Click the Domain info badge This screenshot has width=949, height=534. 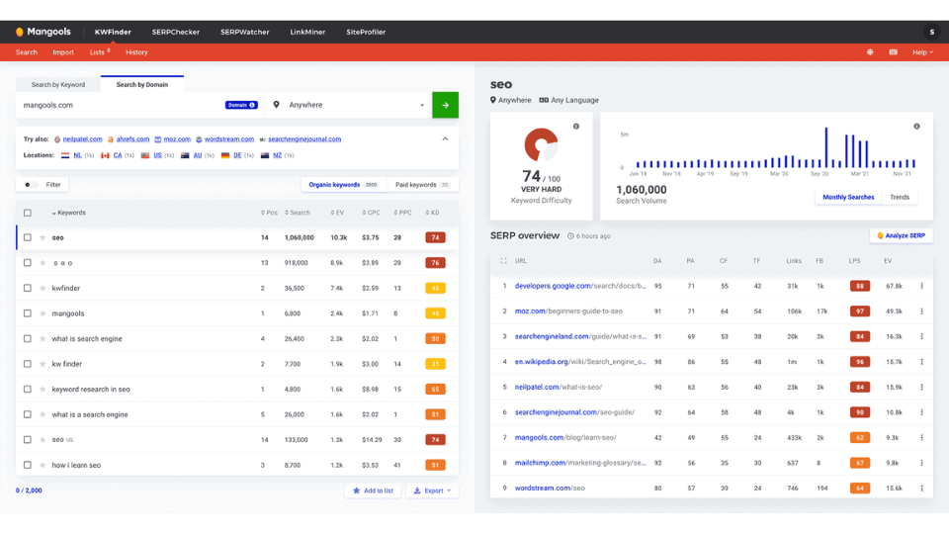tap(241, 105)
